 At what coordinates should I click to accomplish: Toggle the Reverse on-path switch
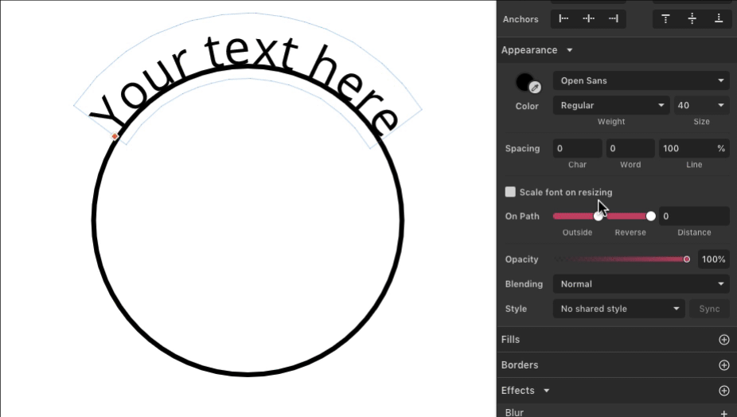(x=630, y=216)
